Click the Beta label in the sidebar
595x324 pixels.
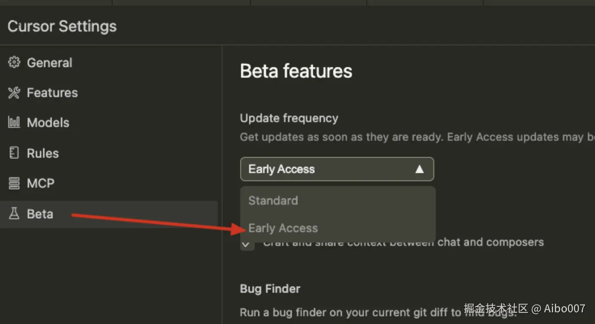(40, 214)
